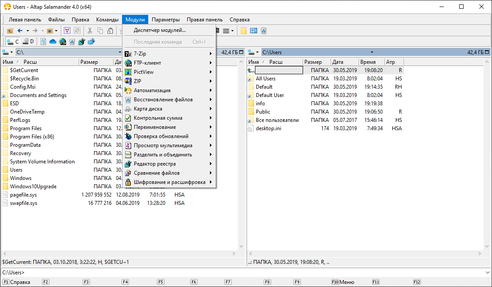This screenshot has width=492, height=287.
Task: Open the yellow folder icon in top toolbar
Action: pos(244,31)
